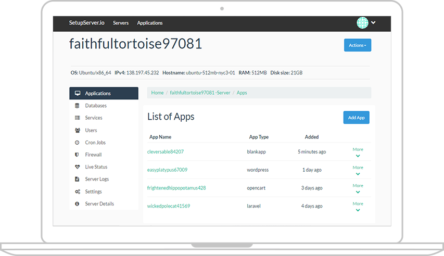Select Live Status in the sidebar
Screen dimensions: 444x256
[x=104, y=167]
